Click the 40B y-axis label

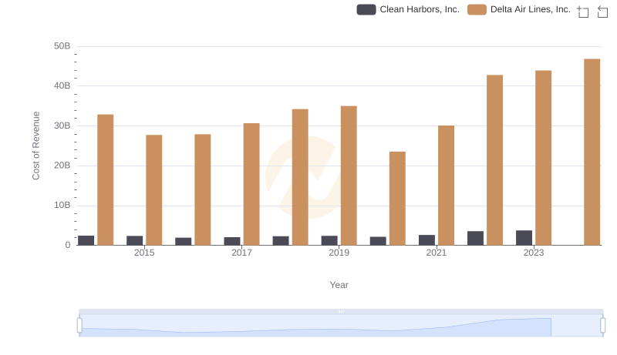click(62, 85)
